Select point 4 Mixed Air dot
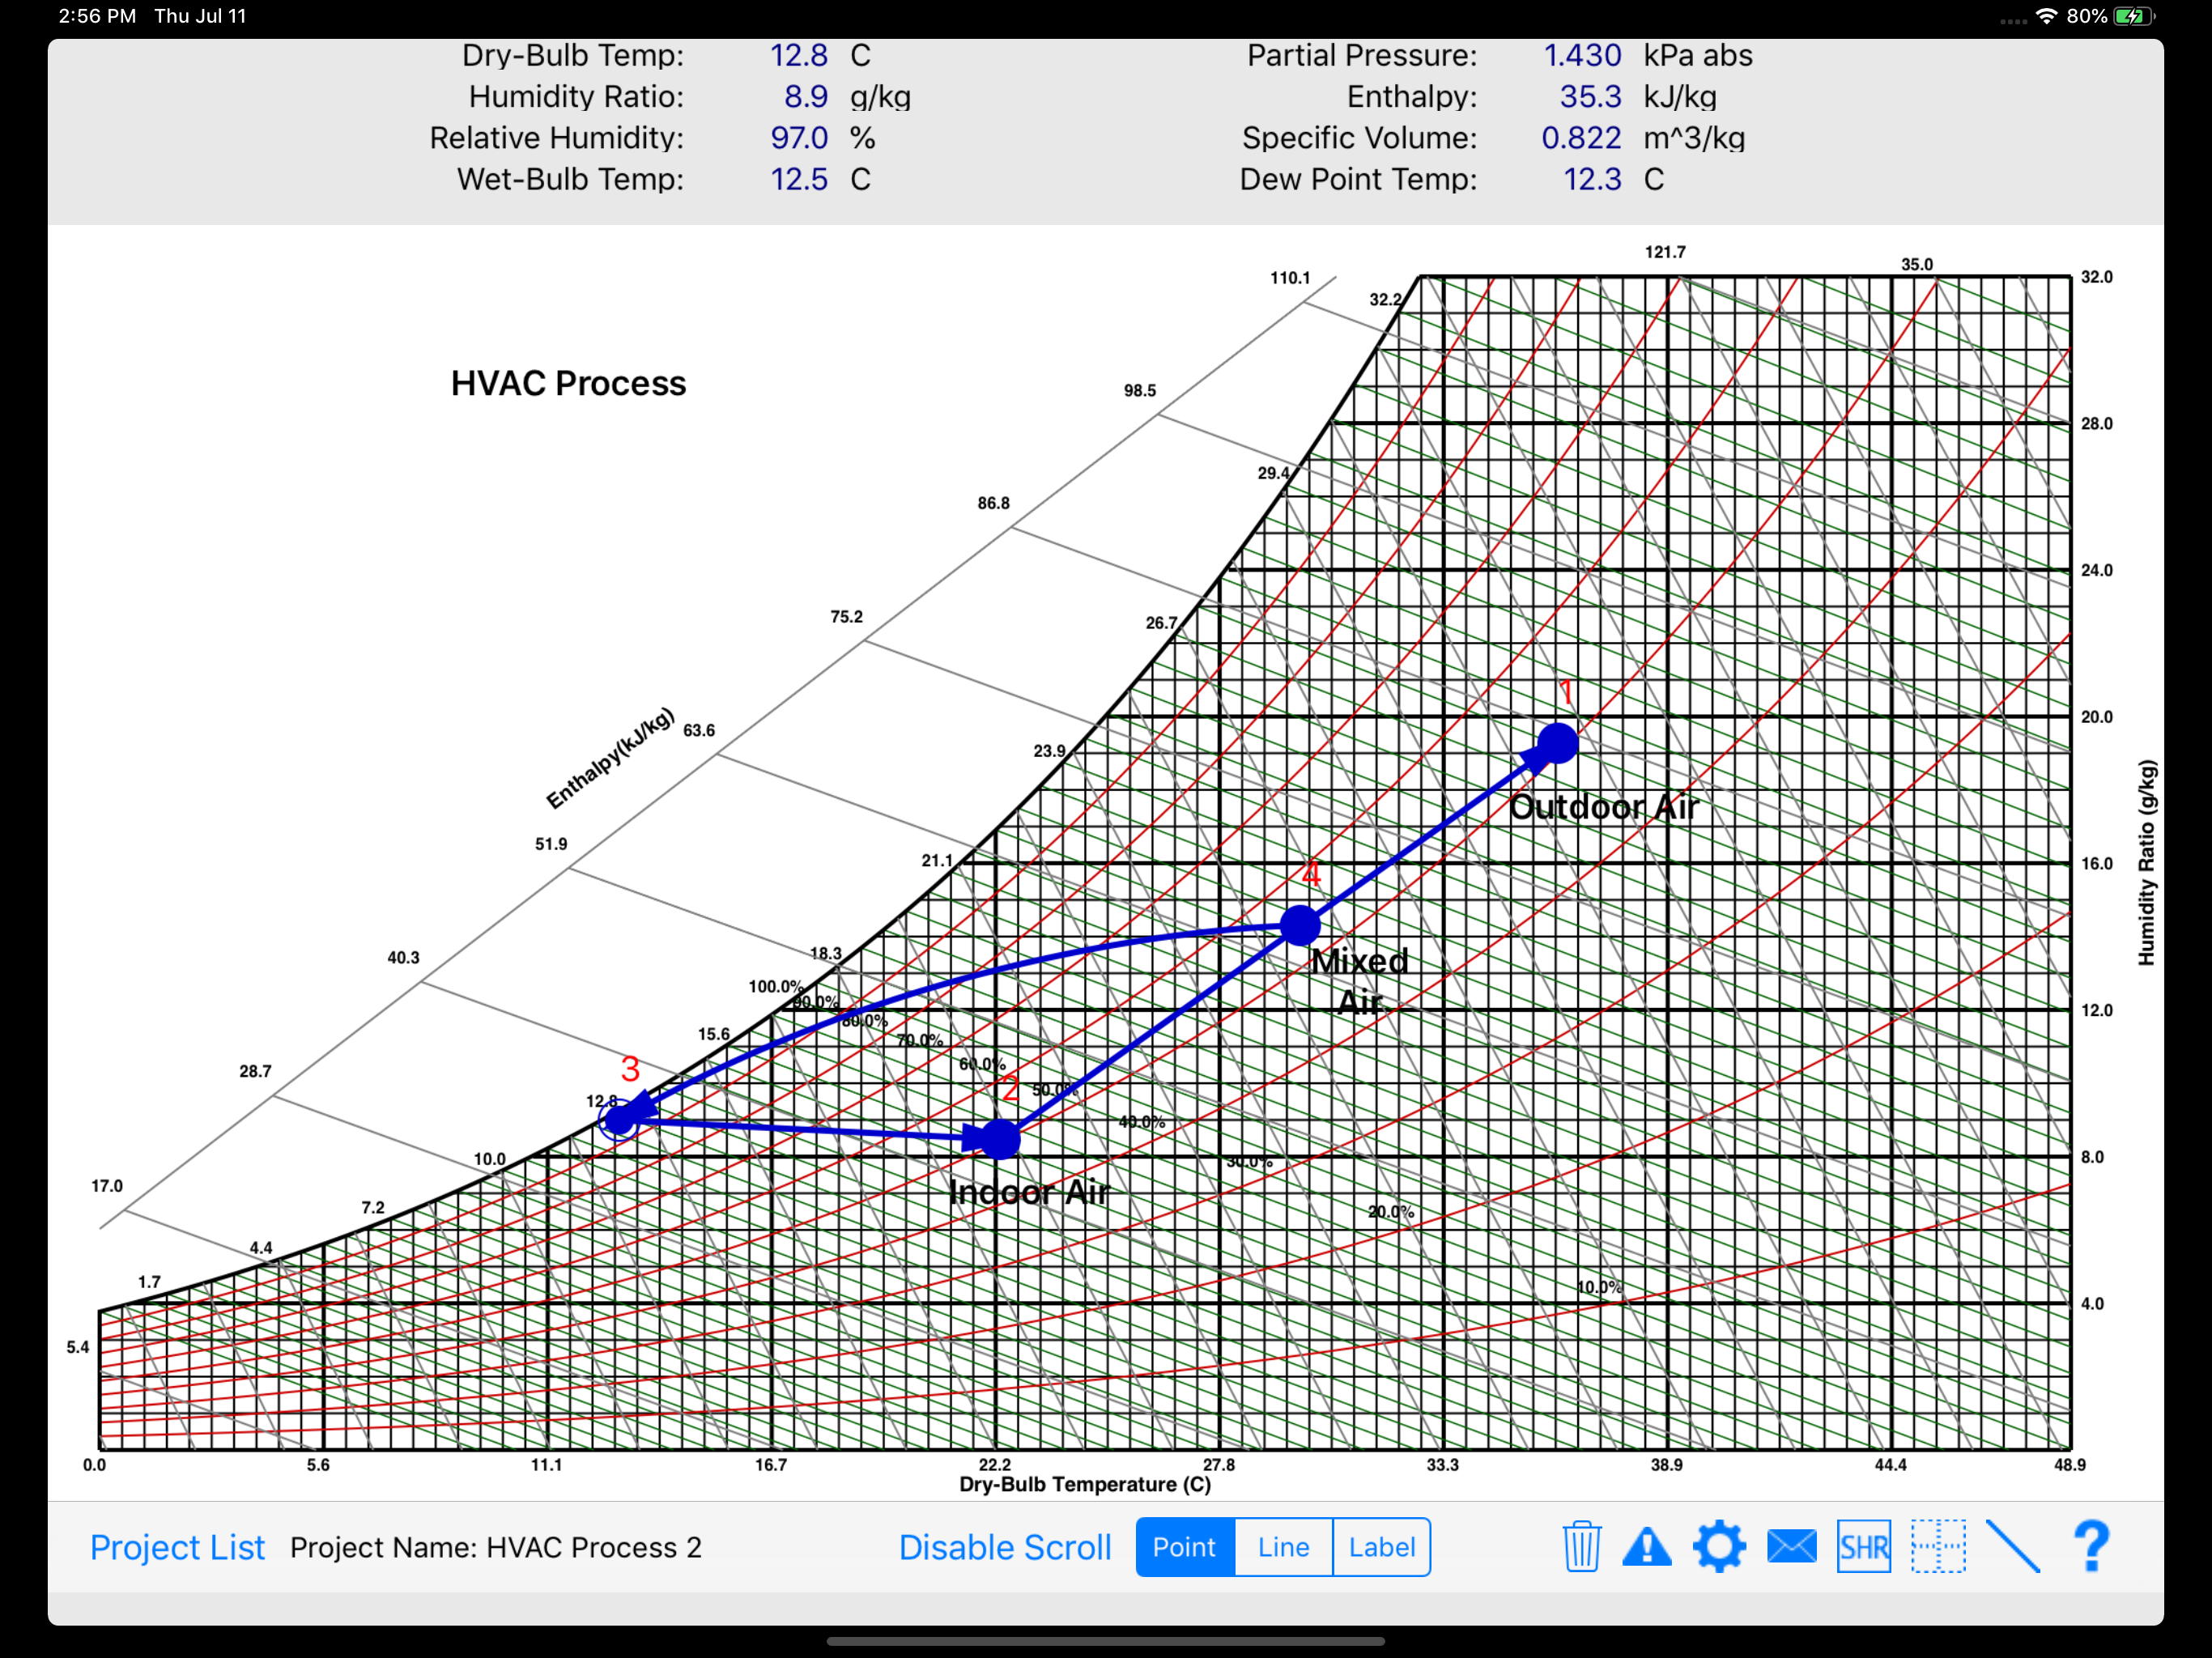This screenshot has height=1658, width=2212. click(x=1300, y=925)
